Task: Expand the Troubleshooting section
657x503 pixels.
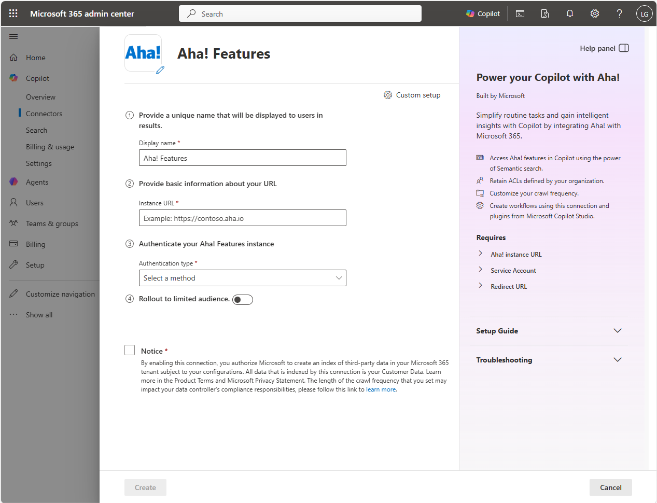Action: click(549, 360)
